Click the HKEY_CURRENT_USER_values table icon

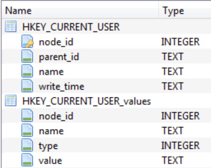10,101
